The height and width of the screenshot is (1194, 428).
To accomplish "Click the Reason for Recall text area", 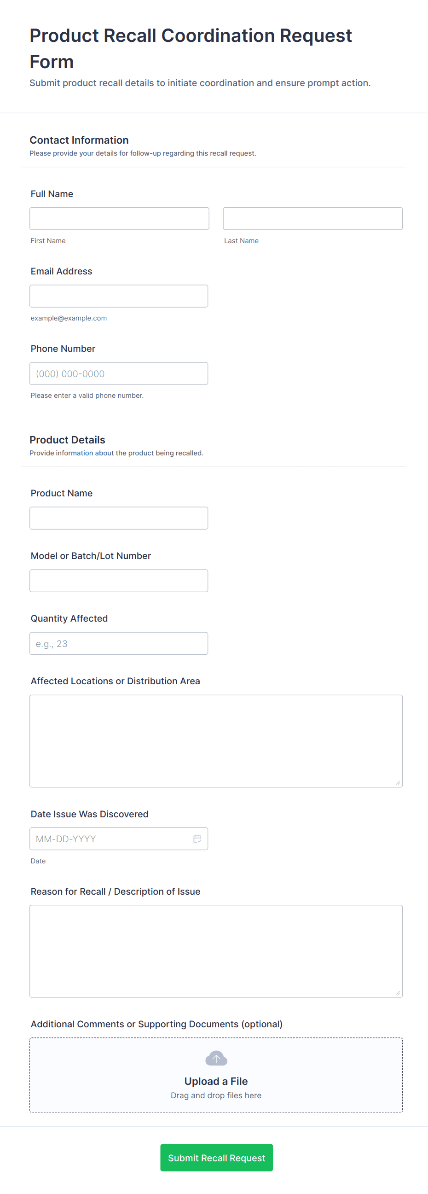I will [x=216, y=951].
